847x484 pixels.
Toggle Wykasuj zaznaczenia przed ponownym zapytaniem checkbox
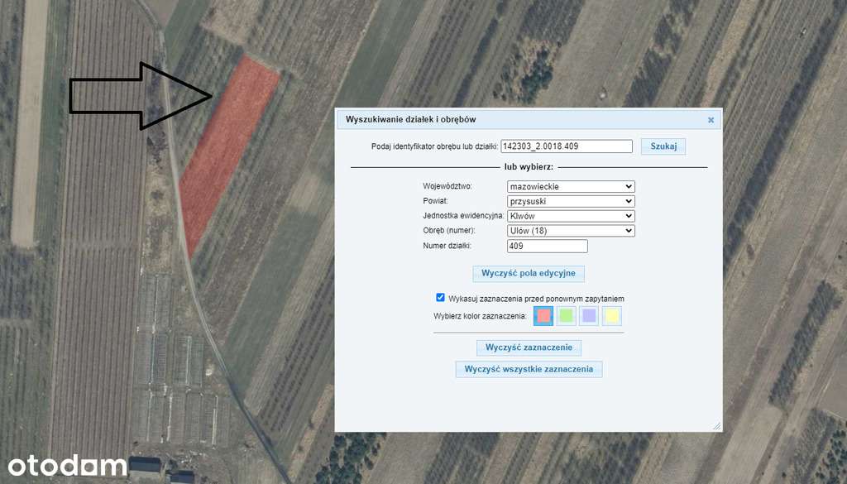pos(440,298)
